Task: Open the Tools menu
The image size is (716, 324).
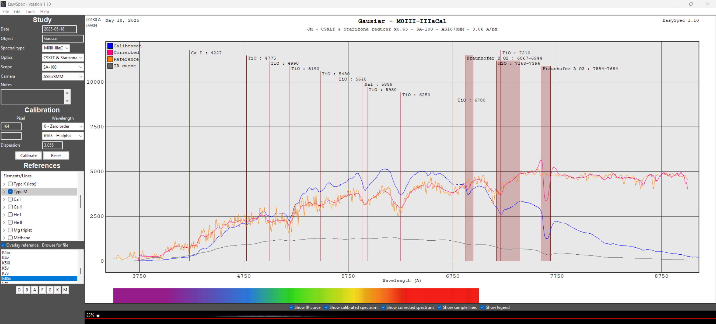Action: point(30,11)
